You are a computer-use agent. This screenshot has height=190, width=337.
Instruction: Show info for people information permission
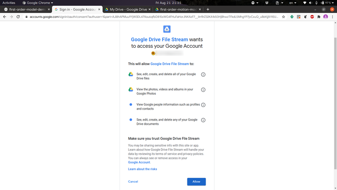coord(203,105)
